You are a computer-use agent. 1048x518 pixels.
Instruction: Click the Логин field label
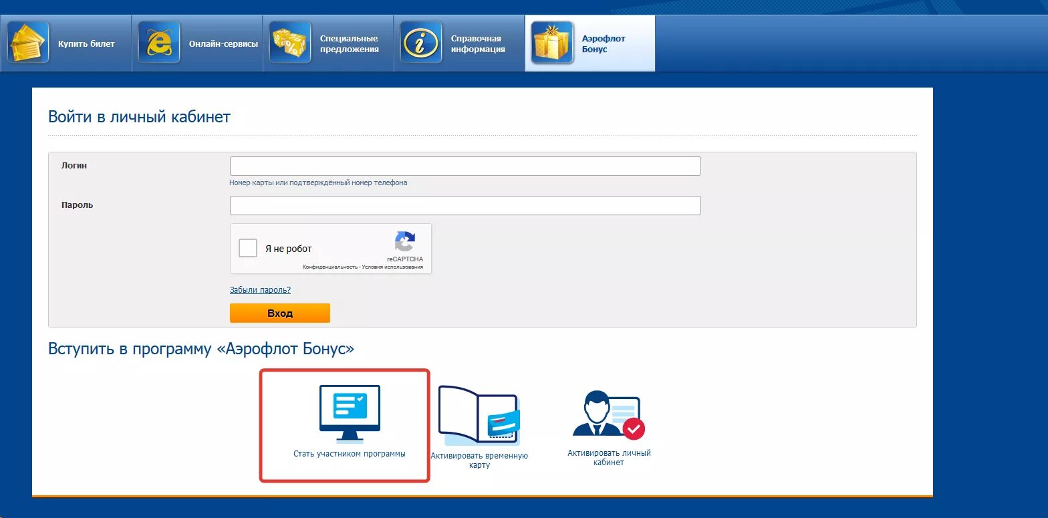click(x=74, y=166)
